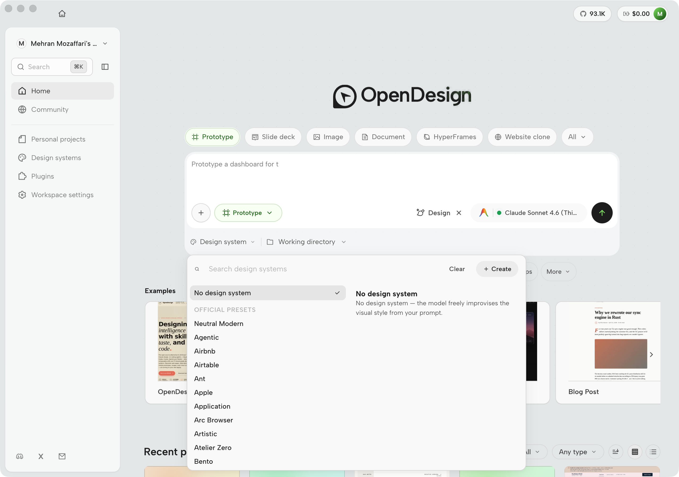The height and width of the screenshot is (477, 679).
Task: Collapse the sidebar with the panel icon
Action: tap(105, 67)
